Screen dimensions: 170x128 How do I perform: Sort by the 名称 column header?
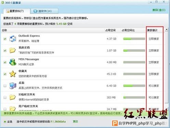pos(4,30)
